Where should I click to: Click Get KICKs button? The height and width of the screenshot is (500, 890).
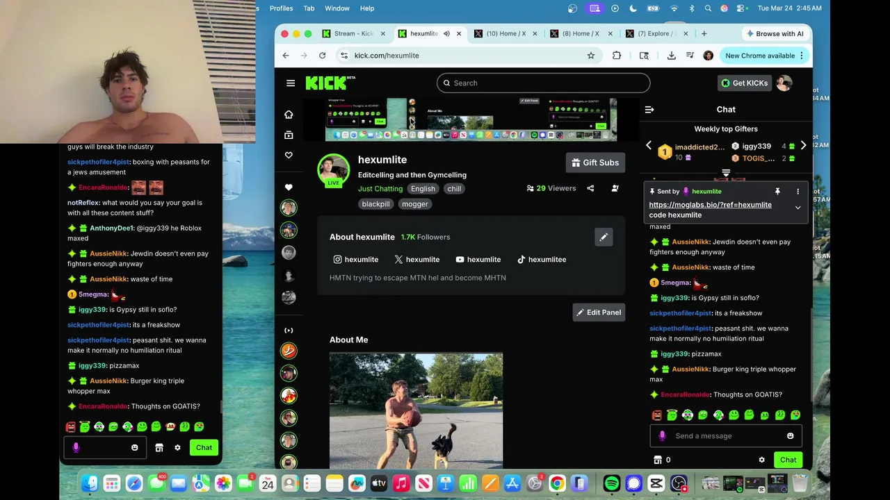(x=745, y=83)
